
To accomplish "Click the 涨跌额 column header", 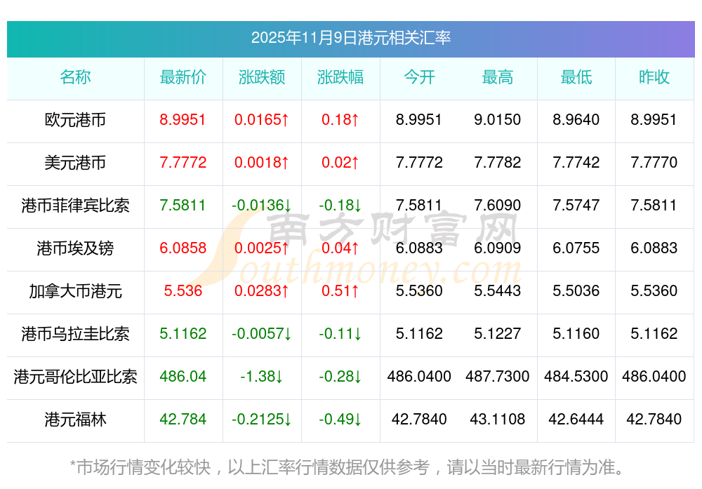I will click(x=261, y=77).
